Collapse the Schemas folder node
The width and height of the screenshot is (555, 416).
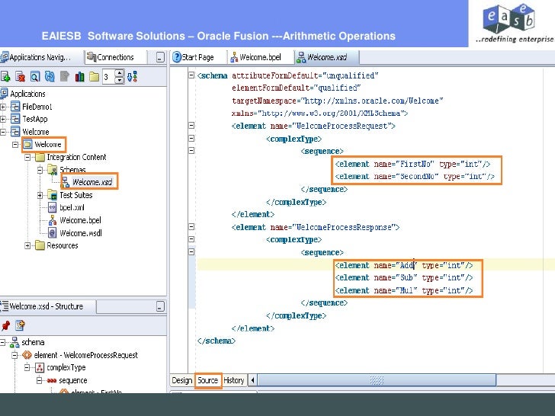(x=40, y=170)
